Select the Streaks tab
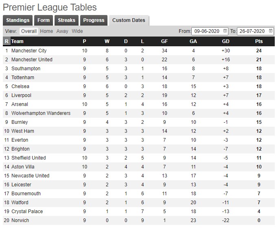The height and width of the screenshot is (231, 276). 66,20
